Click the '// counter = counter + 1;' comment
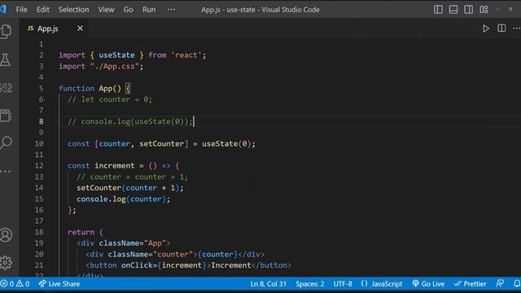The image size is (521, 293). (132, 177)
